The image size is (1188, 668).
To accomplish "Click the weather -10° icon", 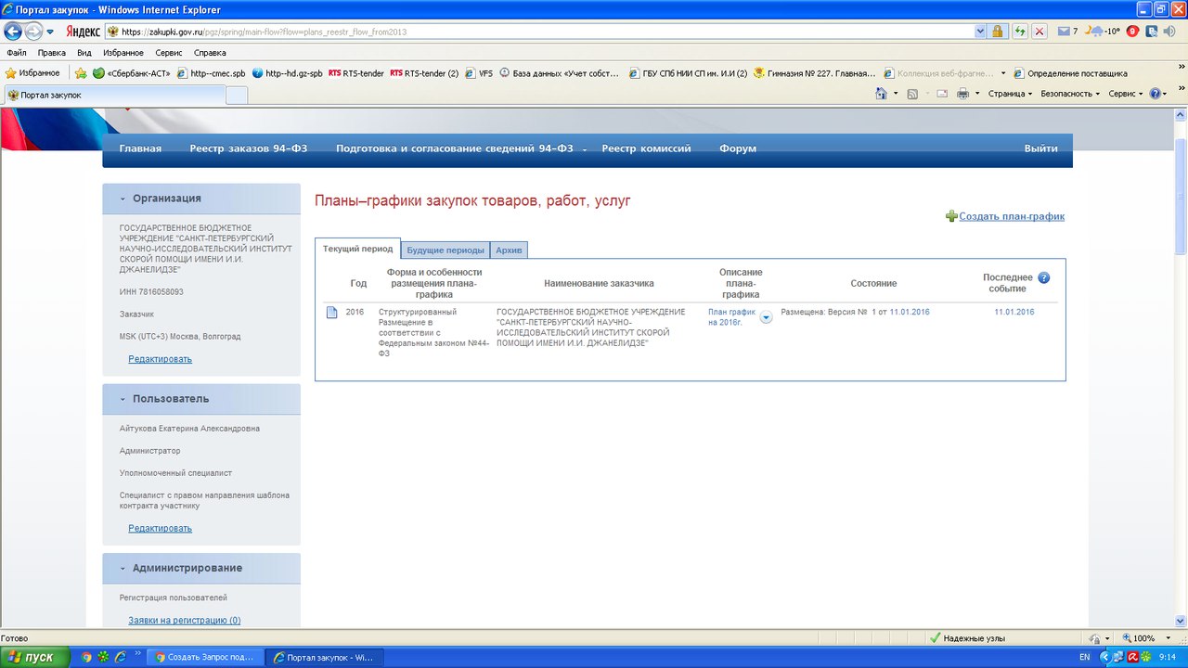I will 1104,32.
